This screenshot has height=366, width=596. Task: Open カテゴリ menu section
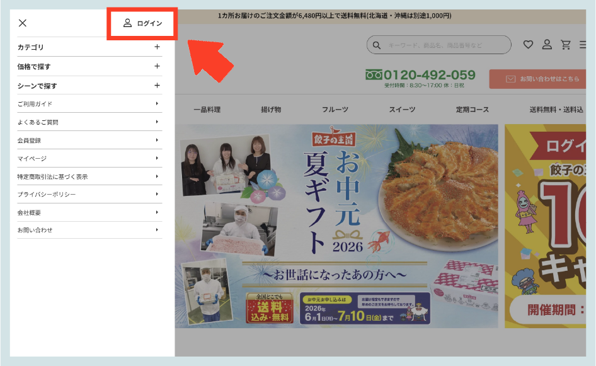(x=89, y=47)
